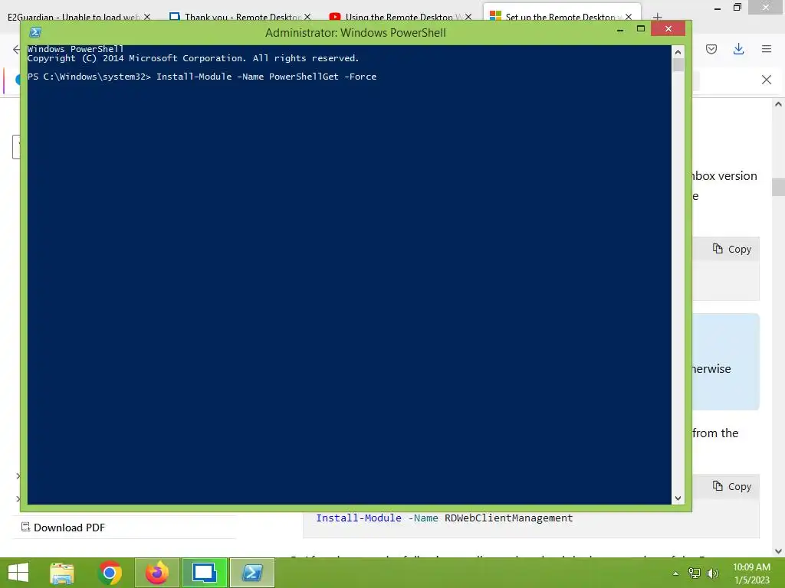This screenshot has width=785, height=588.
Task: Close the Set up the Remote Desktop tab
Action: [x=629, y=18]
